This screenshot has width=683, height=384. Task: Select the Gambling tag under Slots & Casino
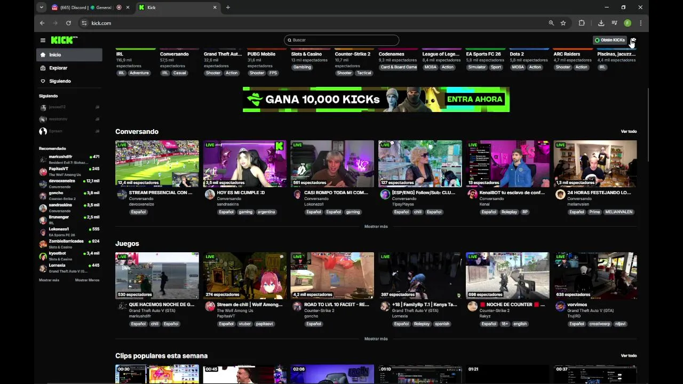(x=302, y=67)
